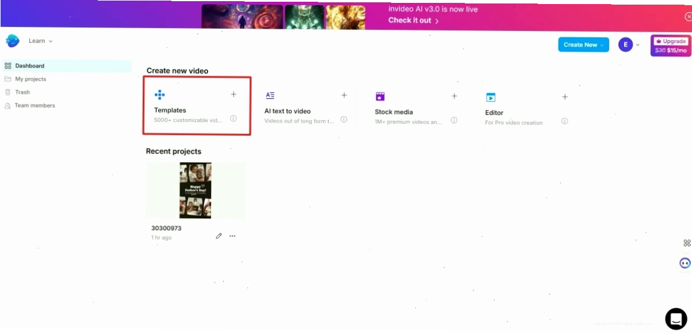Viewport: 692px width, 333px height.
Task: Click the plus icon on Templates card
Action: click(x=234, y=94)
